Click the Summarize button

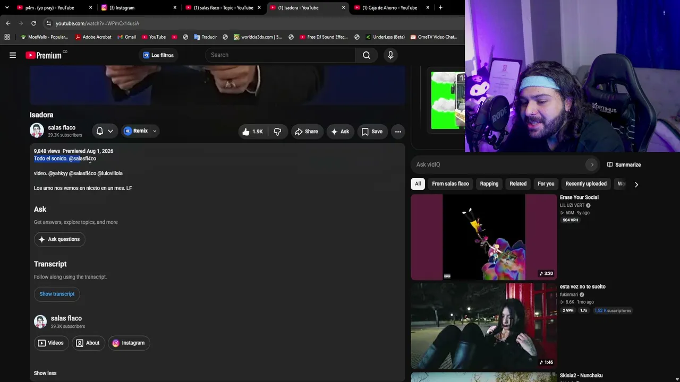pos(624,164)
